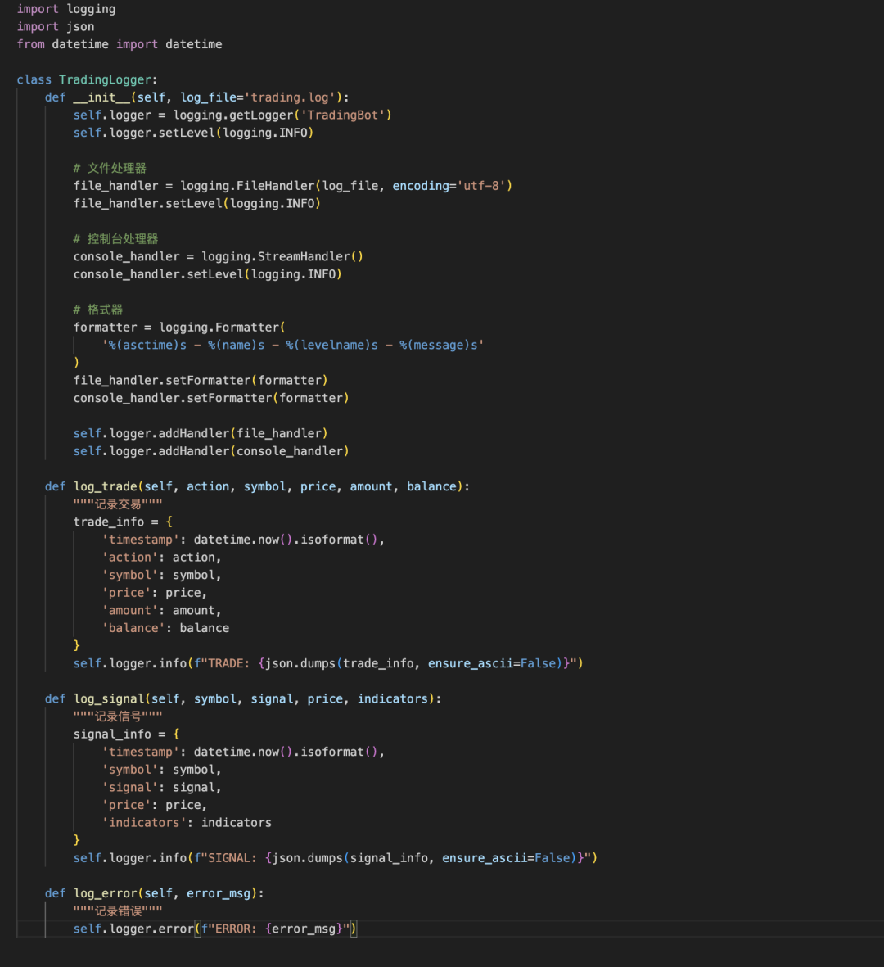Click the self.logger.setLevel(logging.INFO) line

(193, 133)
